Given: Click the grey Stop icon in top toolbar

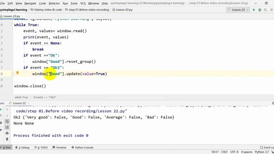Looking at the screenshot, I should pos(271,10).
